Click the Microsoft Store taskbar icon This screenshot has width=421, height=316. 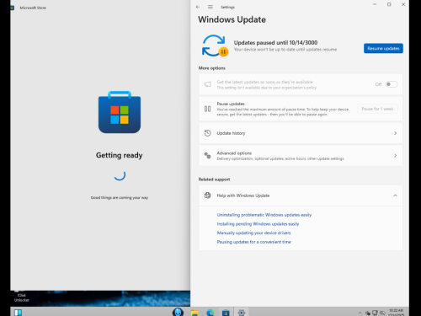click(x=226, y=313)
